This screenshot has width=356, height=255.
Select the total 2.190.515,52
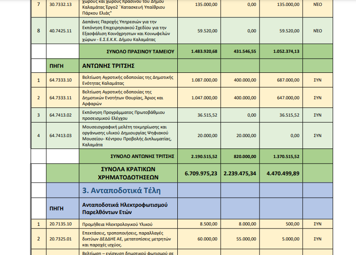click(x=204, y=156)
